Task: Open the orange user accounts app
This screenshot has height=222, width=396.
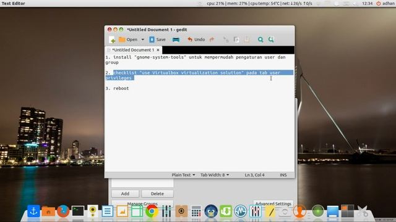Action: [x=299, y=211]
